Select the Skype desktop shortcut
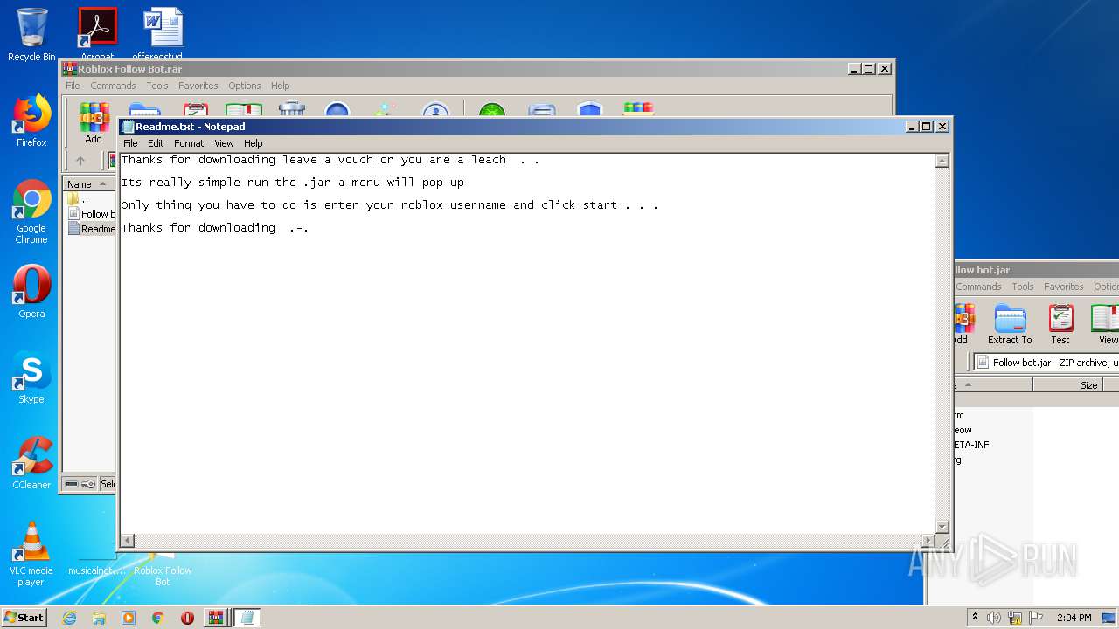Image resolution: width=1119 pixels, height=629 pixels. click(x=31, y=377)
